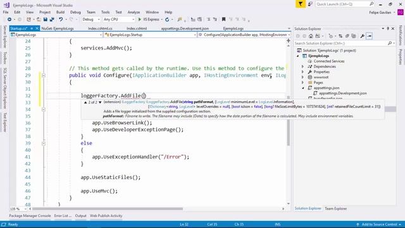
Task: Open the Web Publish Activity tab
Action: (106, 216)
